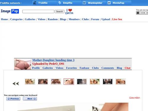Viewport: 148px width, 111px height.
Task: Open the Forum menu item
Action: (95, 19)
